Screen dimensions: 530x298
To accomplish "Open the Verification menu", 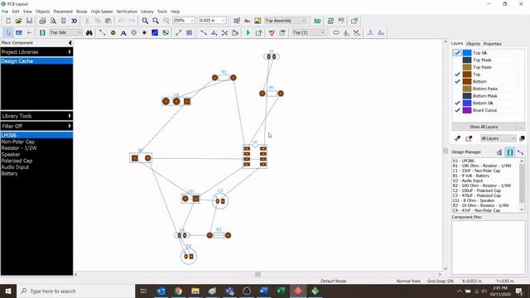I will [x=127, y=12].
